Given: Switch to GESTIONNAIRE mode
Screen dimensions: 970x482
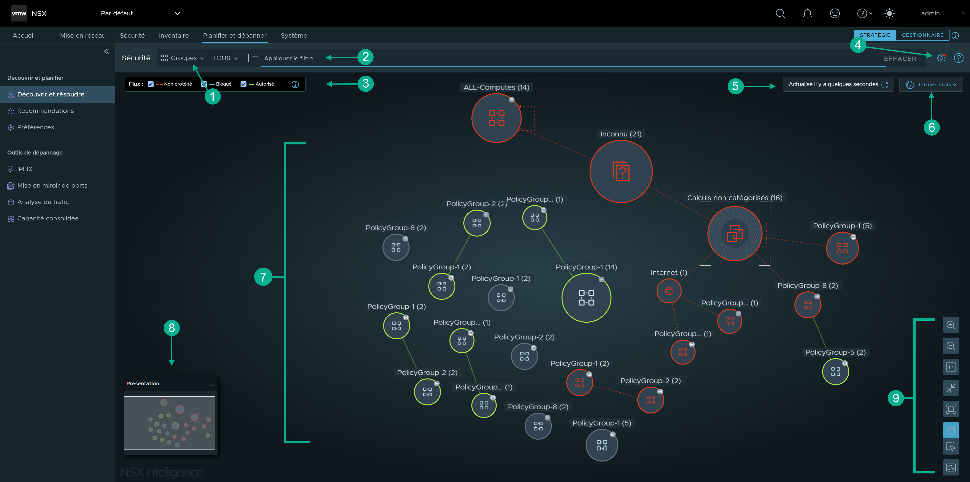Looking at the screenshot, I should tap(922, 35).
